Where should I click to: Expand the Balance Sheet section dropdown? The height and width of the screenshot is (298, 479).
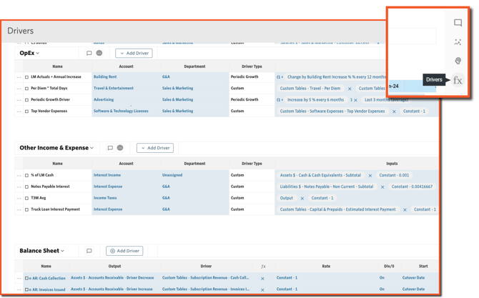coord(63,251)
